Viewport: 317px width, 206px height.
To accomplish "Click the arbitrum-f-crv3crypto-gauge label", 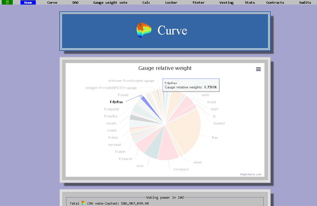I will (x=131, y=81).
